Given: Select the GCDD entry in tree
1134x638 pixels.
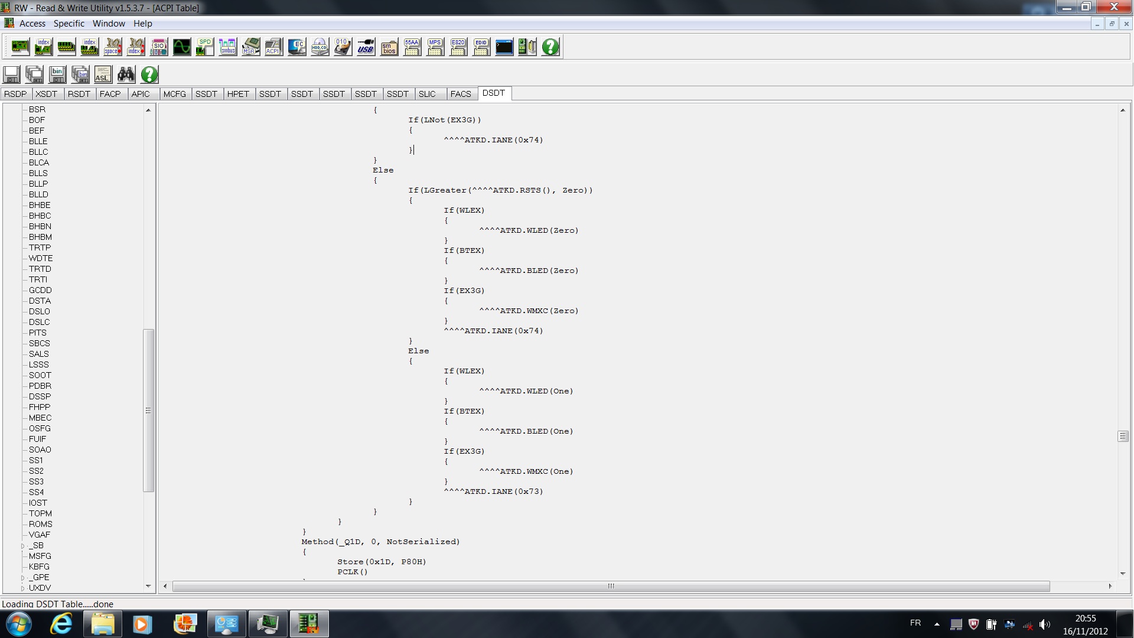Looking at the screenshot, I should point(40,290).
